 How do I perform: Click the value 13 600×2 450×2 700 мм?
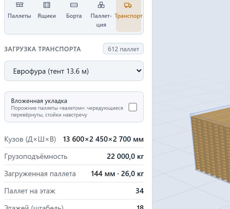[x=103, y=139]
